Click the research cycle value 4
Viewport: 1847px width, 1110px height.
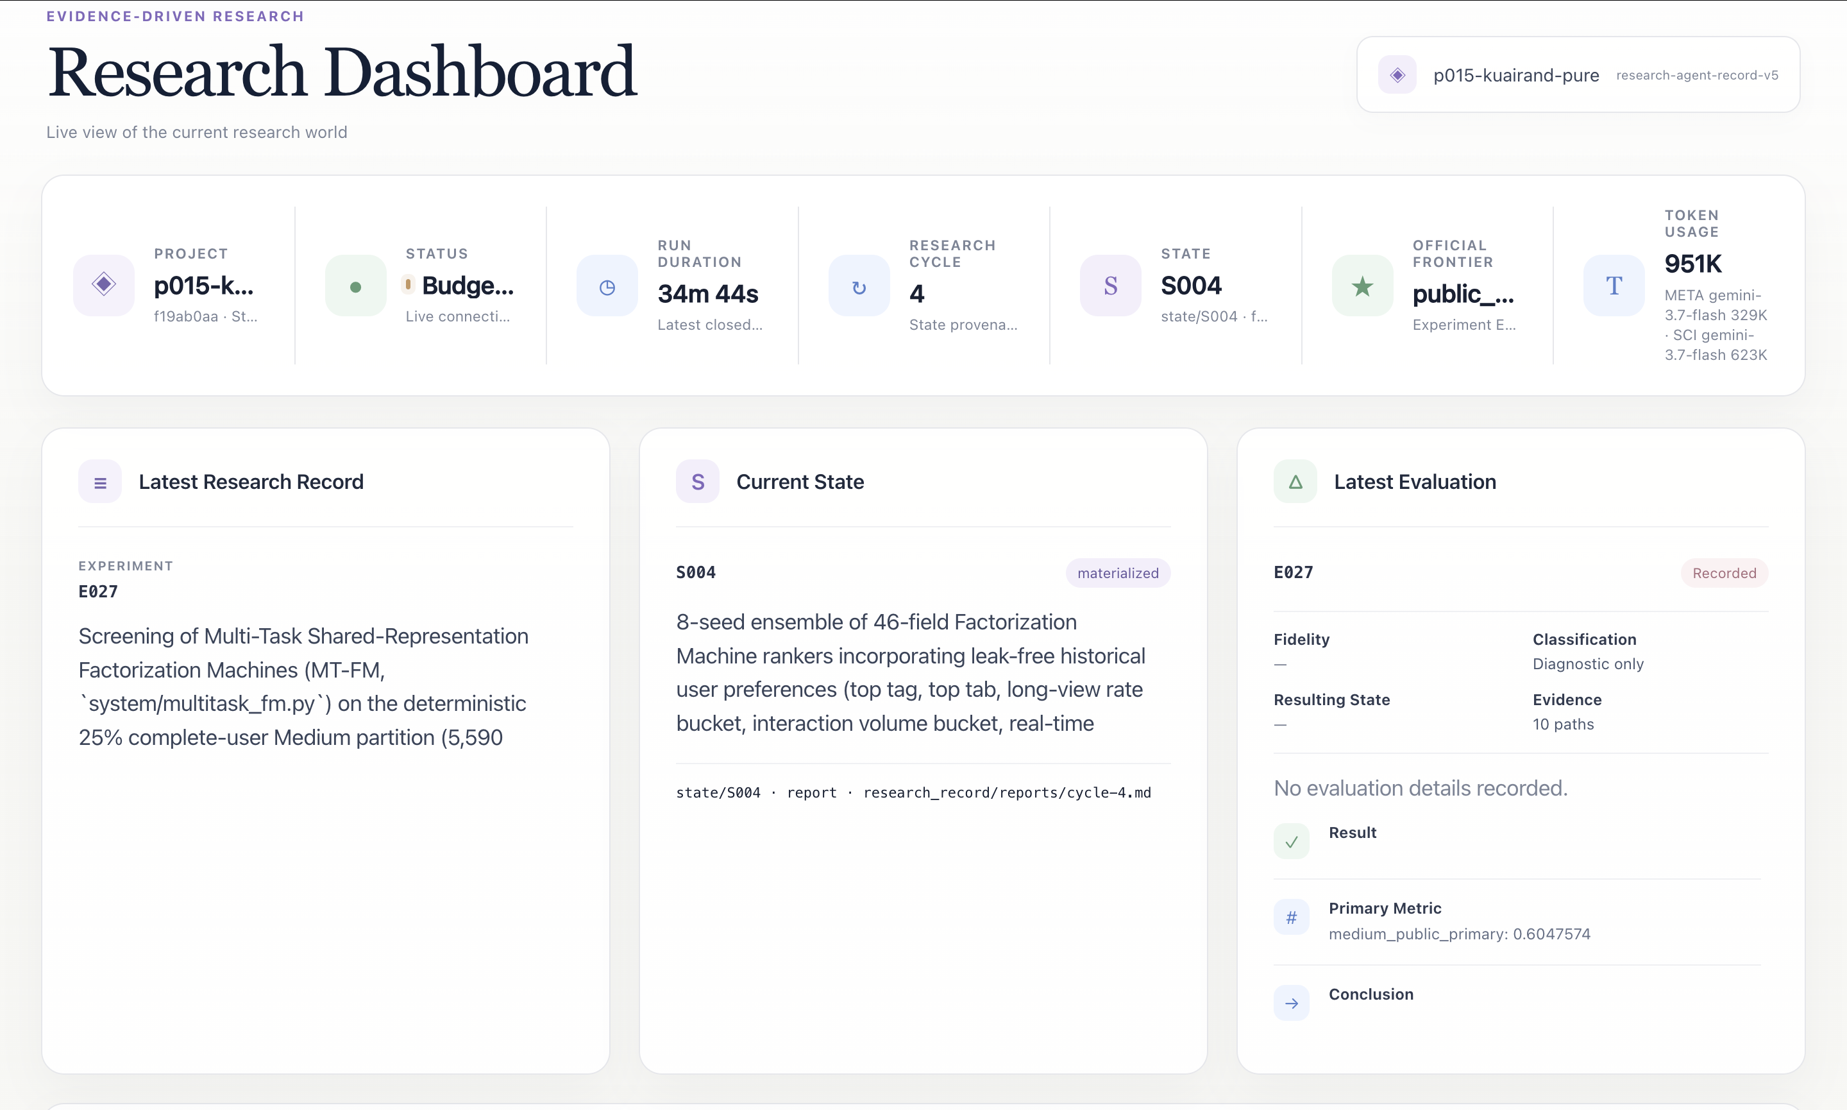click(x=916, y=294)
